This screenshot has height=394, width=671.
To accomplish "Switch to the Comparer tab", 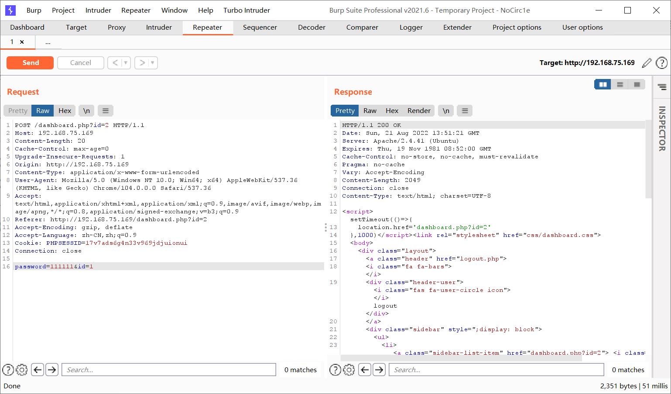I will pos(363,27).
